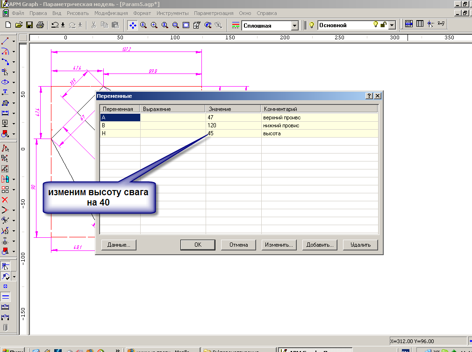Select the Line drawing tool
Screen dimensions: 472x352
tap(5, 42)
